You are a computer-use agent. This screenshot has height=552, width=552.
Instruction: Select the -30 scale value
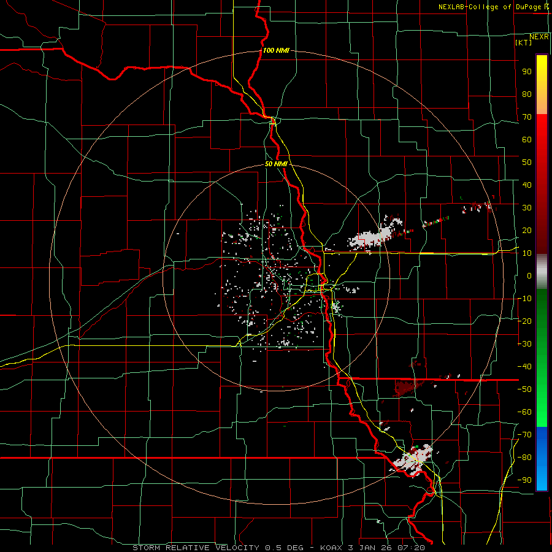pyautogui.click(x=524, y=344)
